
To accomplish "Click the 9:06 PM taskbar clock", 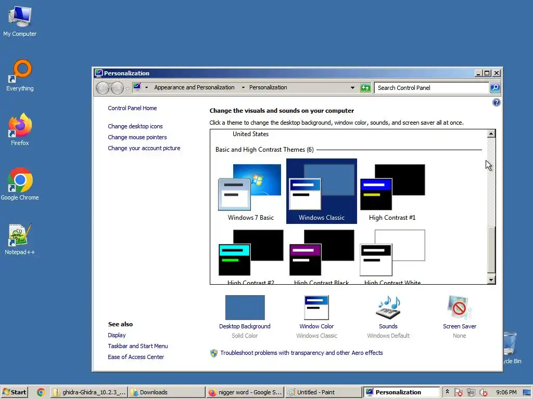I will (x=506, y=392).
